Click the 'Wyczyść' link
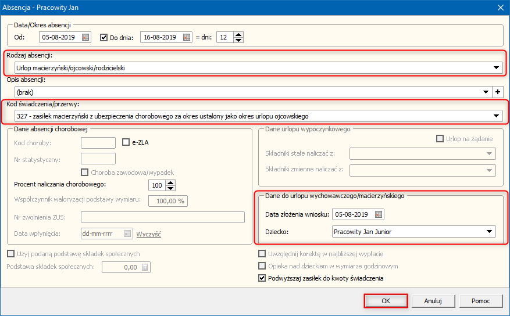The image size is (510, 316). (148, 234)
